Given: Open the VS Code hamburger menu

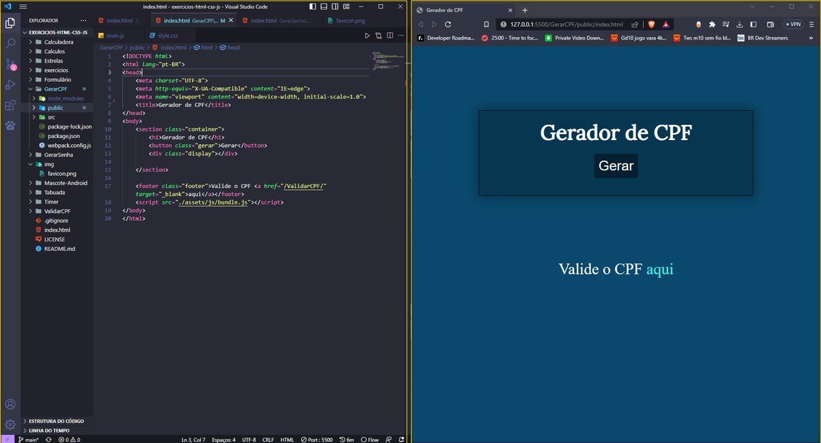Looking at the screenshot, I should pos(23,6).
